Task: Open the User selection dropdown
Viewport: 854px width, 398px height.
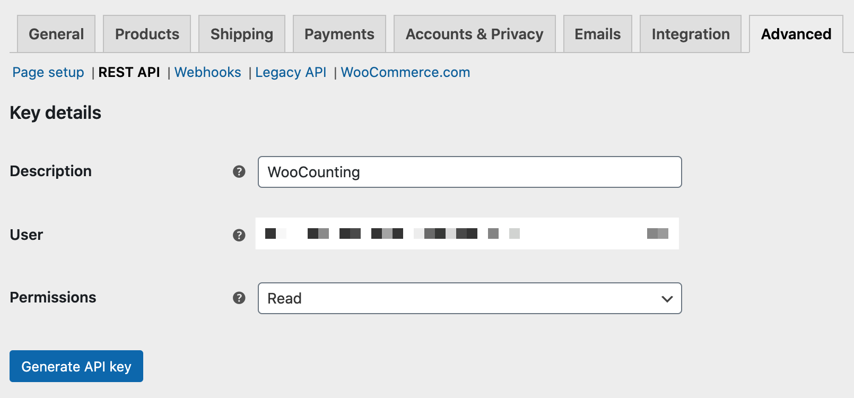Action: click(x=467, y=233)
